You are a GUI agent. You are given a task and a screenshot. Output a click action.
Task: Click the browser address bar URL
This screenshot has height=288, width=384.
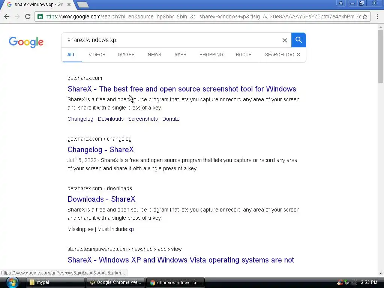click(x=203, y=16)
